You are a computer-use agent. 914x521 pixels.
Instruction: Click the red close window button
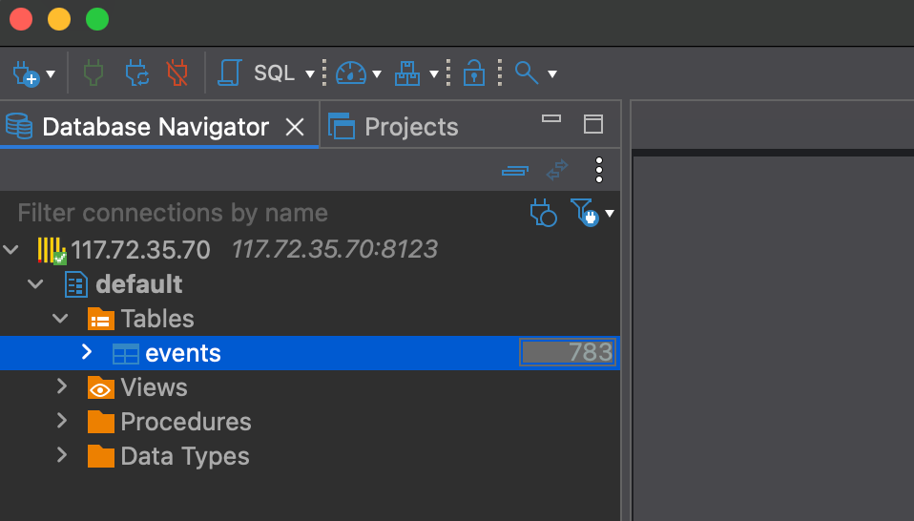coord(21,19)
